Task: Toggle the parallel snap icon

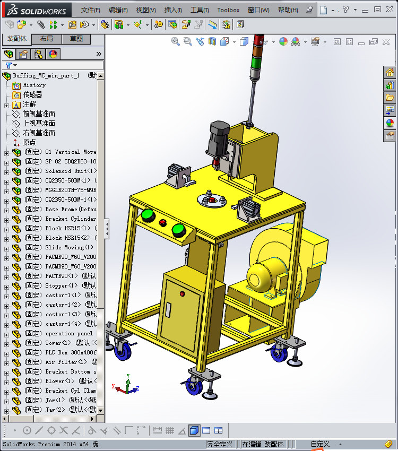Action: (117, 431)
